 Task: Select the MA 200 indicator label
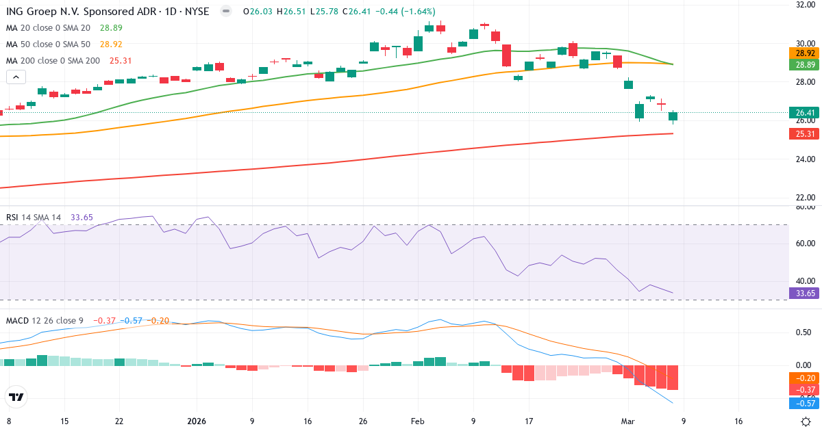pos(50,62)
